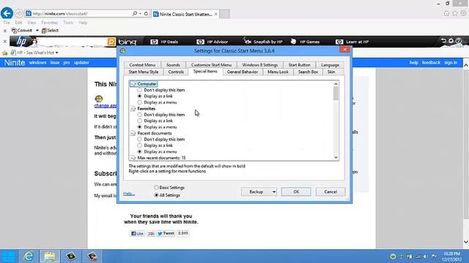
Task: Click Cancel in the settings dialog
Action: coord(330,191)
